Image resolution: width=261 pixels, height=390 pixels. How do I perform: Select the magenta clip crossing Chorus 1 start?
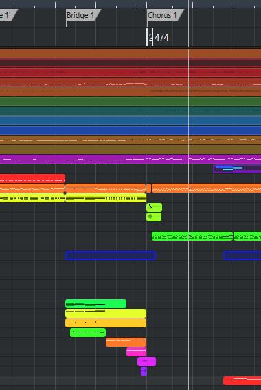(146, 361)
